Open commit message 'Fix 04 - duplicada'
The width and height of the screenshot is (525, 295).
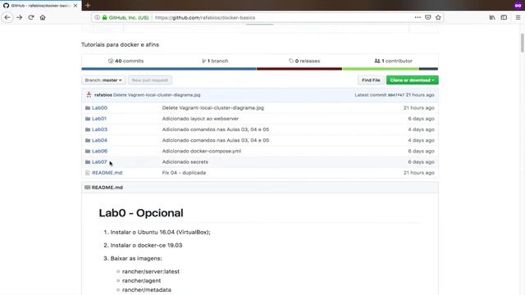click(184, 173)
